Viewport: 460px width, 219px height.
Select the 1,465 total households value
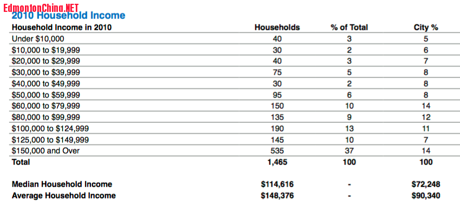(277, 162)
